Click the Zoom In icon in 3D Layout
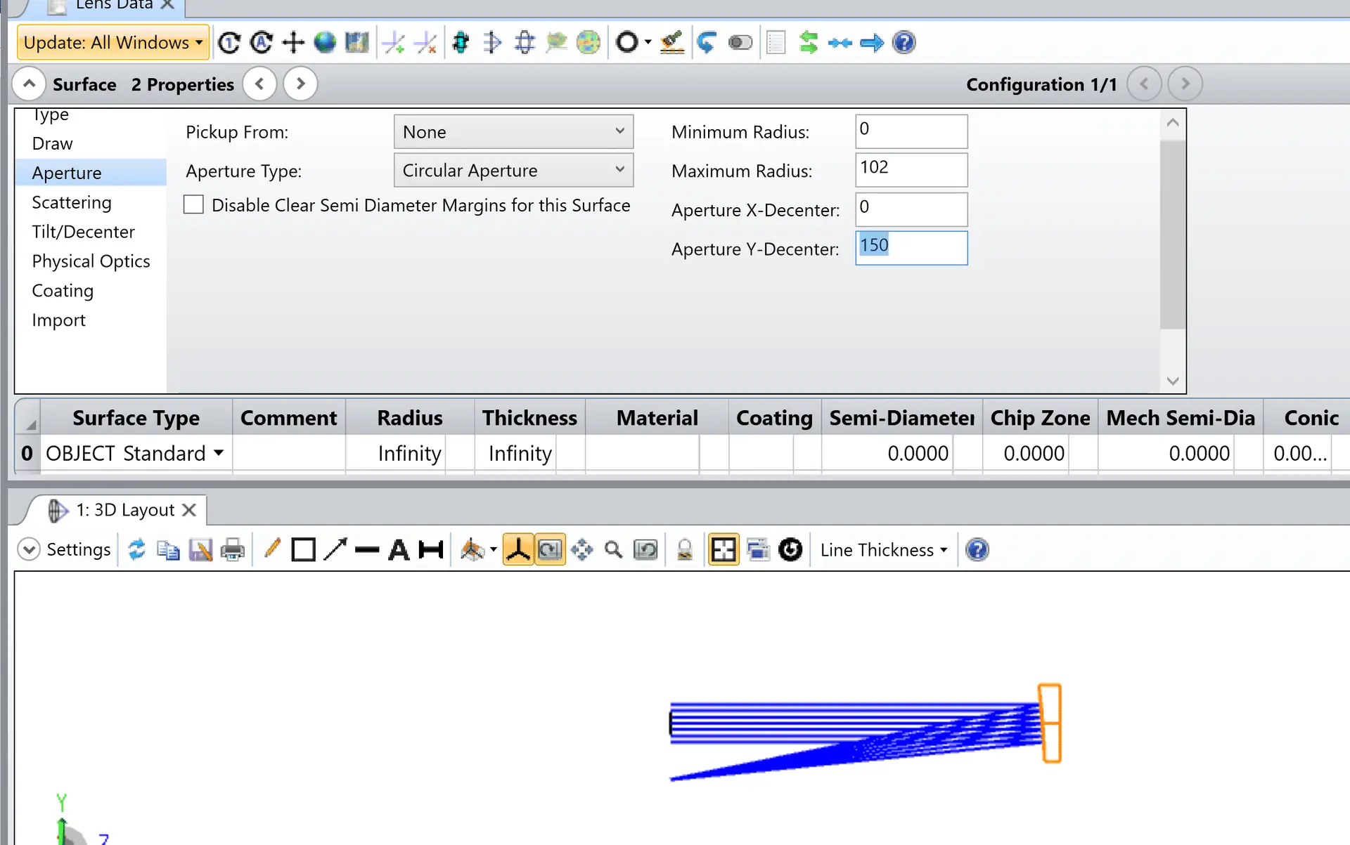This screenshot has height=845, width=1350. 612,549
